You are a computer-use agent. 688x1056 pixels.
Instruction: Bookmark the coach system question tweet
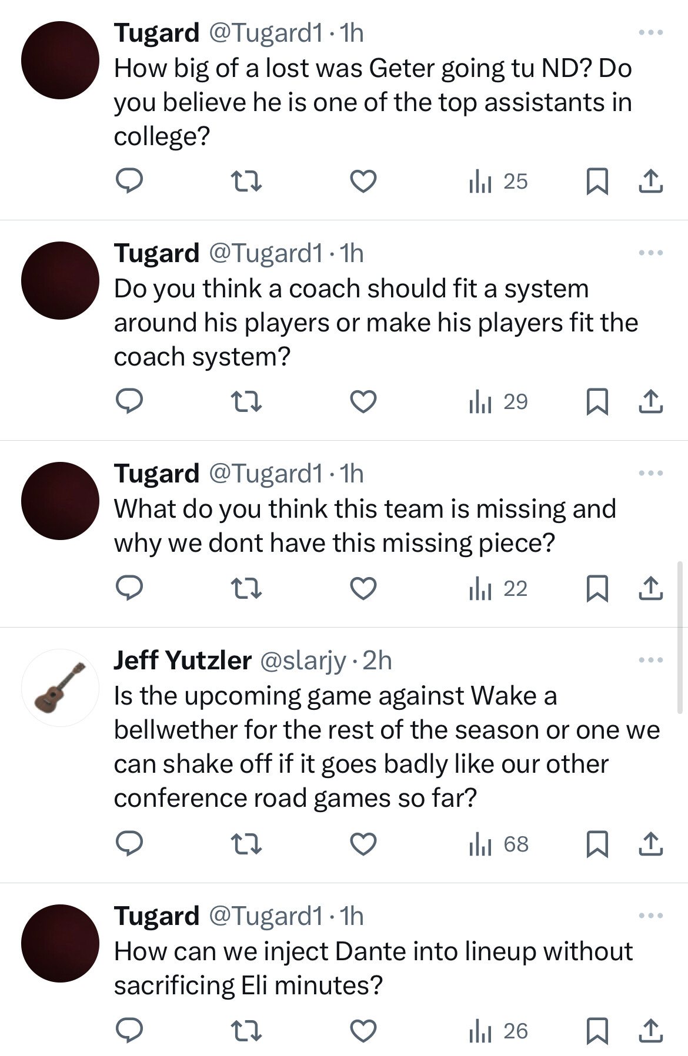click(597, 401)
